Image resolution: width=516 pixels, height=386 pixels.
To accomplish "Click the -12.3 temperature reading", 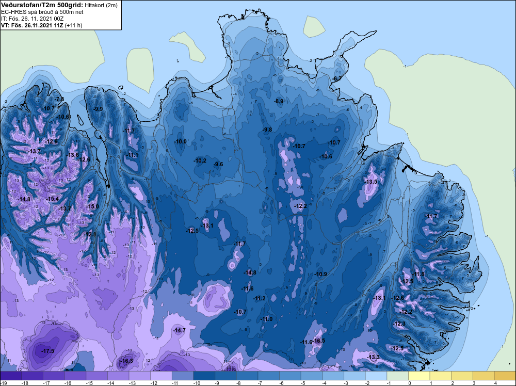I will [x=399, y=324].
